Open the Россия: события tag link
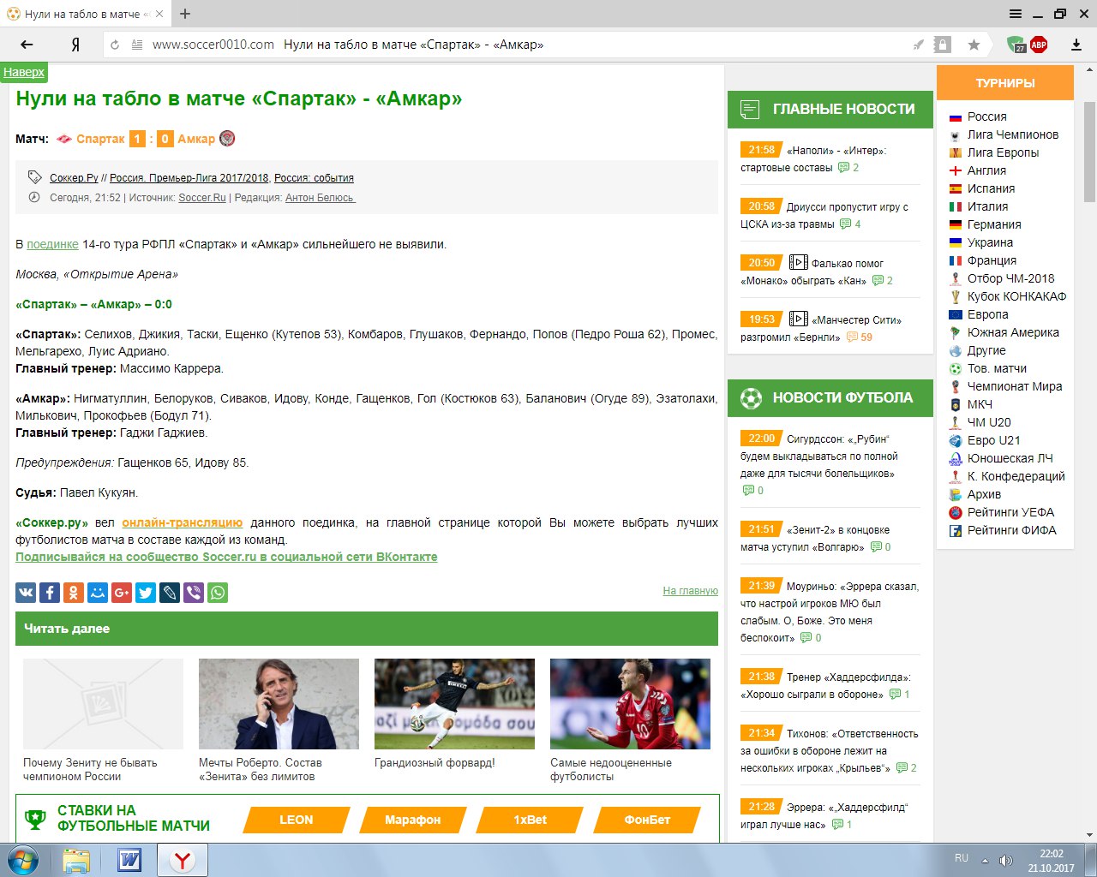This screenshot has width=1097, height=877. [x=314, y=178]
